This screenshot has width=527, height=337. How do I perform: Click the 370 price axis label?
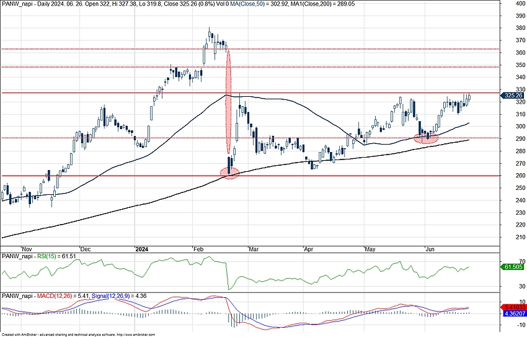coord(521,40)
